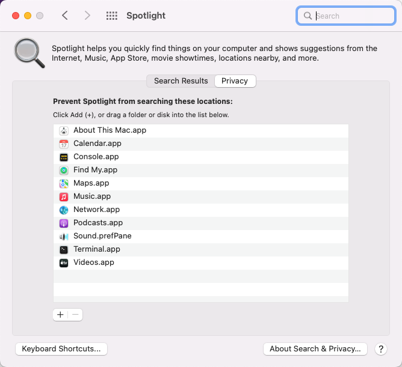The height and width of the screenshot is (367, 402).
Task: Click the Podcasts.app purple icon
Action: point(64,223)
